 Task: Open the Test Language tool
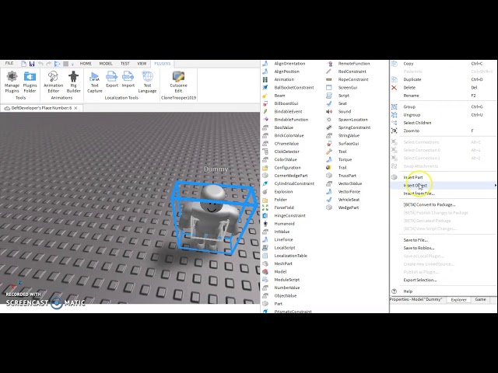(x=147, y=82)
